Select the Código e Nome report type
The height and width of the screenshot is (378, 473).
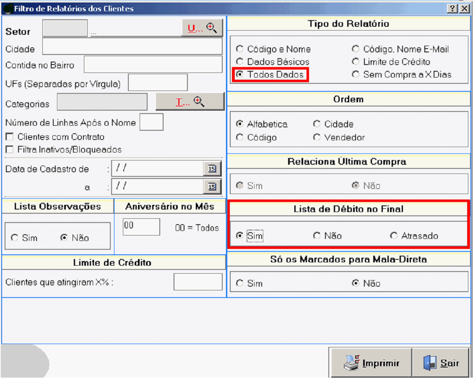[239, 49]
